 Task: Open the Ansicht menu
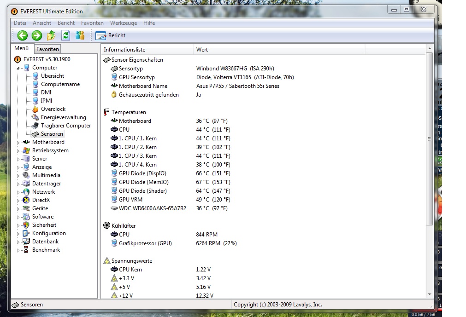click(x=42, y=23)
